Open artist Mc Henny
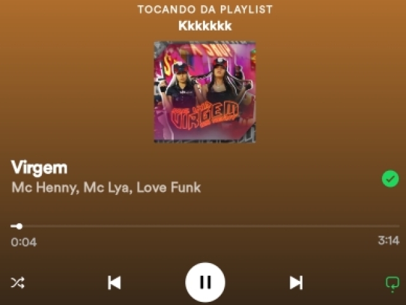The image size is (406, 305). coord(44,188)
